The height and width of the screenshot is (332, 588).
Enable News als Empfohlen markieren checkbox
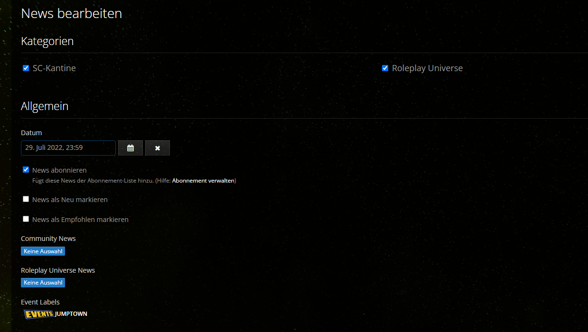coord(26,219)
